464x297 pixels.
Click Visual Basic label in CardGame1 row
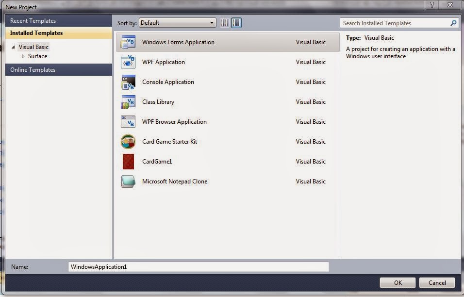311,162
